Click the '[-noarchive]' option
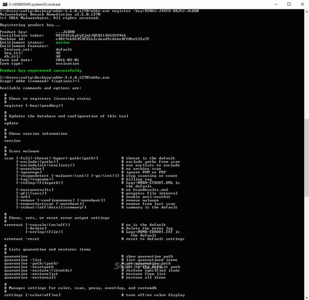The height and width of the screenshot is (300, 309). [x=30, y=169]
